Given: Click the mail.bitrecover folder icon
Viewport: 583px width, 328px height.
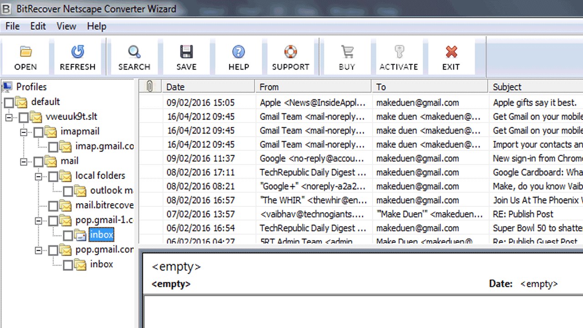Looking at the screenshot, I should tap(66, 205).
